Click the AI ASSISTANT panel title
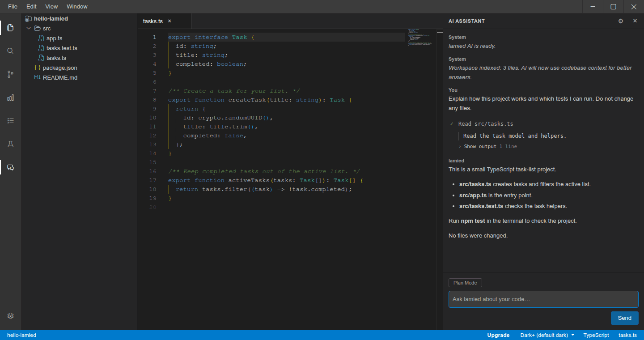This screenshot has height=340, width=644. [466, 21]
